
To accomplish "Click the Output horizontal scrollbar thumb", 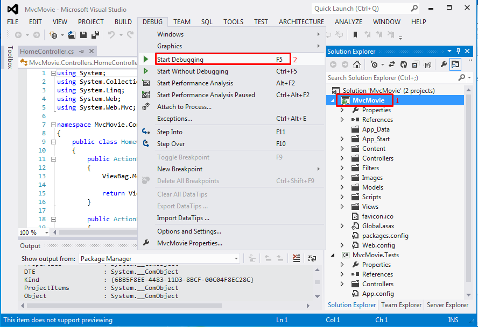I will pos(124,306).
